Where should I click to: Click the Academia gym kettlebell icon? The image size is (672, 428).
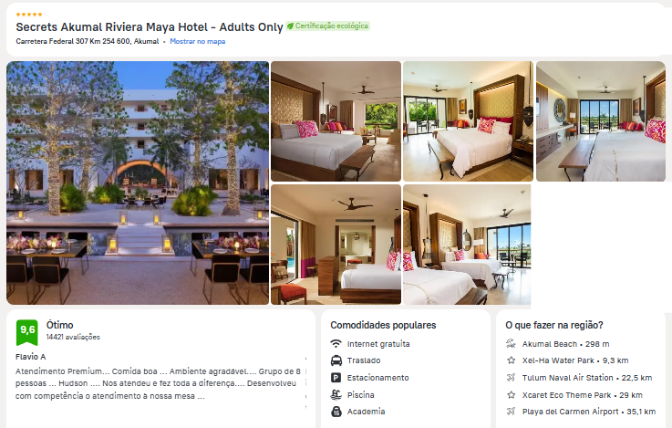coord(336,412)
